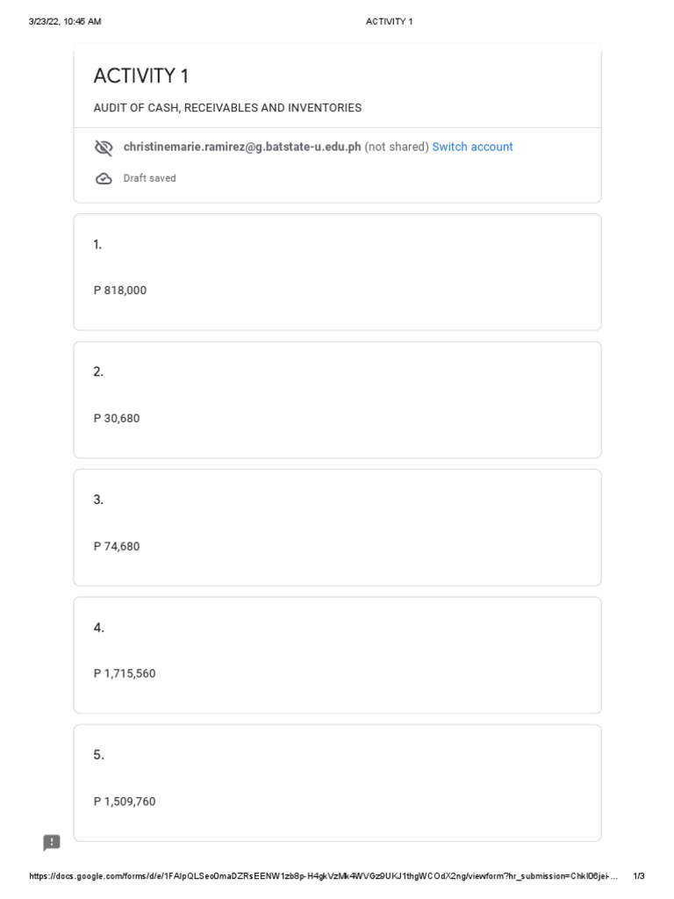
Task: Click the answer P 1,715,560
Action: 125,674
